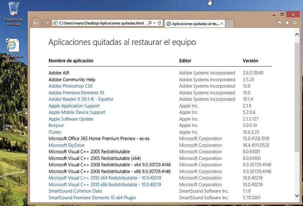Screen dimensions: 303x206
Task: Refresh the page with reload icon
Action: pyautogui.click(x=159, y=23)
